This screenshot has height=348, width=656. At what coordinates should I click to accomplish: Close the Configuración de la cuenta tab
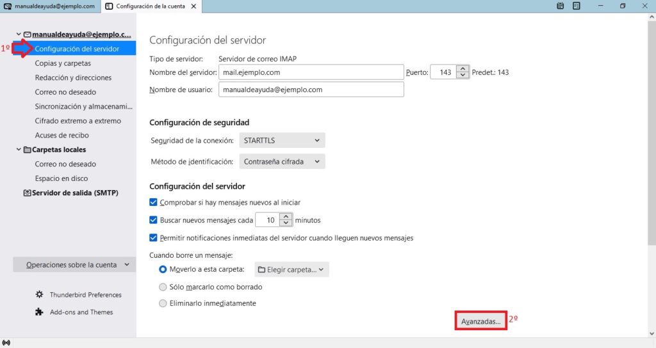click(193, 6)
